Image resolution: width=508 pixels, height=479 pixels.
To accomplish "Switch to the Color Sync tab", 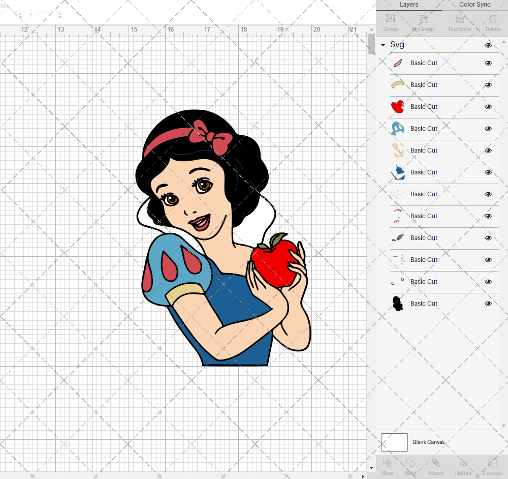I will click(x=474, y=5).
